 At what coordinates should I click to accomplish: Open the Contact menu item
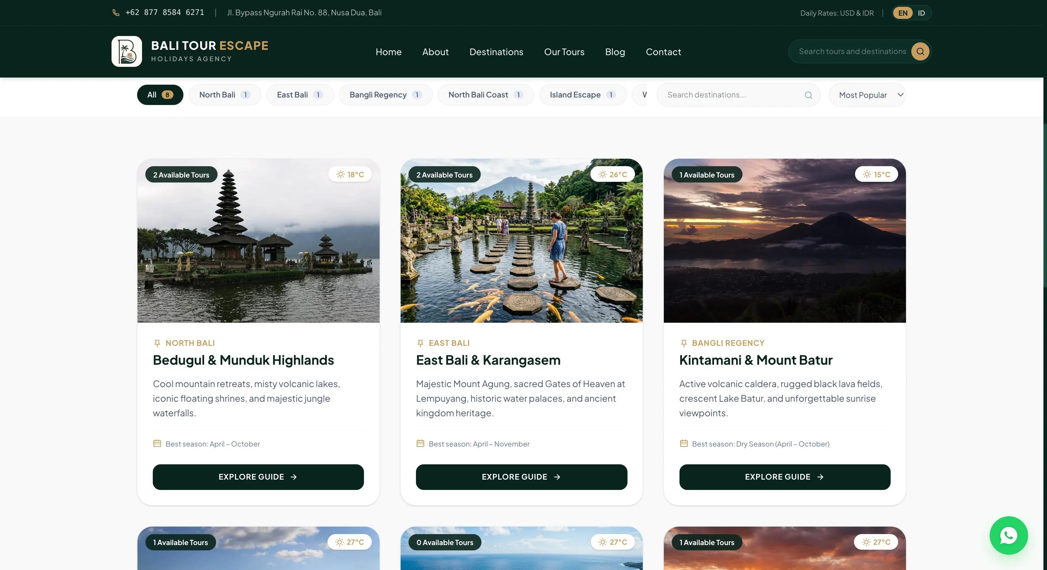663,52
